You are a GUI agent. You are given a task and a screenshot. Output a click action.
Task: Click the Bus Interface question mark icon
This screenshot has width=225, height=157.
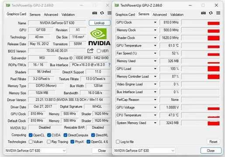point(109,65)
